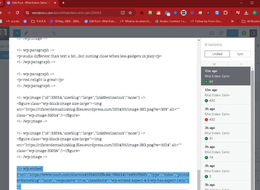Open the media control playlist icon
The height and width of the screenshot is (190, 260).
pyautogui.click(x=238, y=13)
